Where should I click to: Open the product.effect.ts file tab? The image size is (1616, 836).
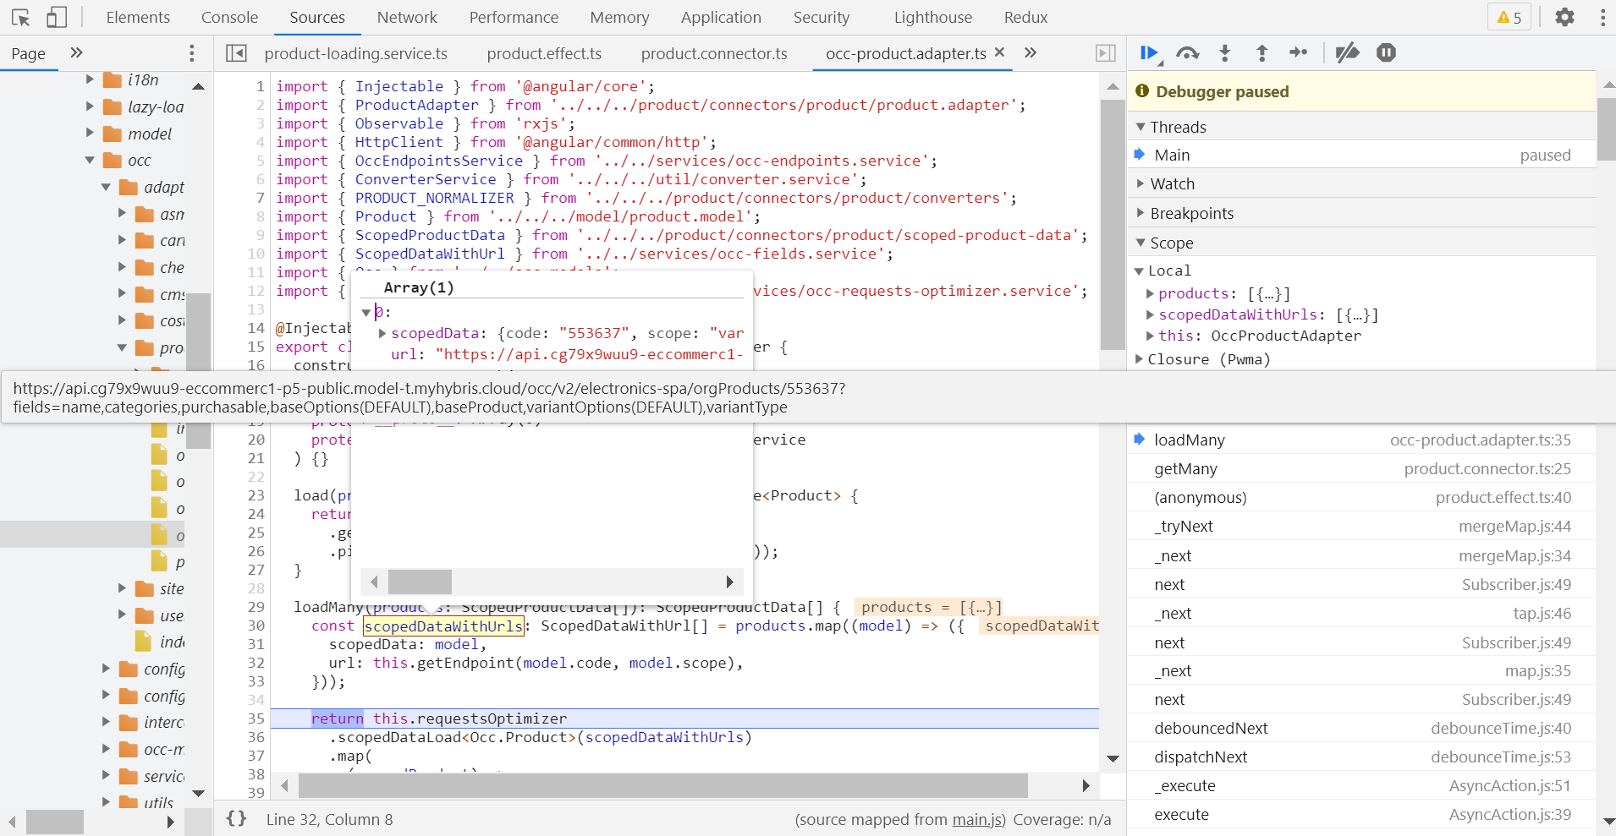pyautogui.click(x=544, y=53)
